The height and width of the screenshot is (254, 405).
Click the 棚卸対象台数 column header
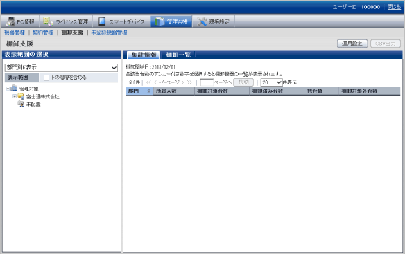pos(222,91)
